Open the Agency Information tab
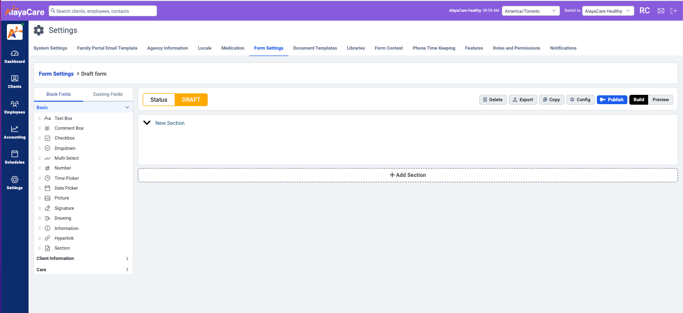Image resolution: width=683 pixels, height=313 pixels. coord(167,48)
